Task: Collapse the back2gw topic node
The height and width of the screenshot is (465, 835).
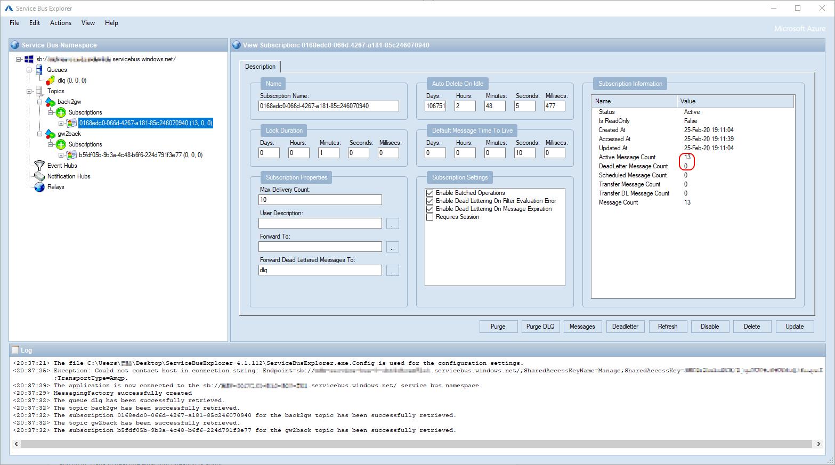Action: point(40,102)
